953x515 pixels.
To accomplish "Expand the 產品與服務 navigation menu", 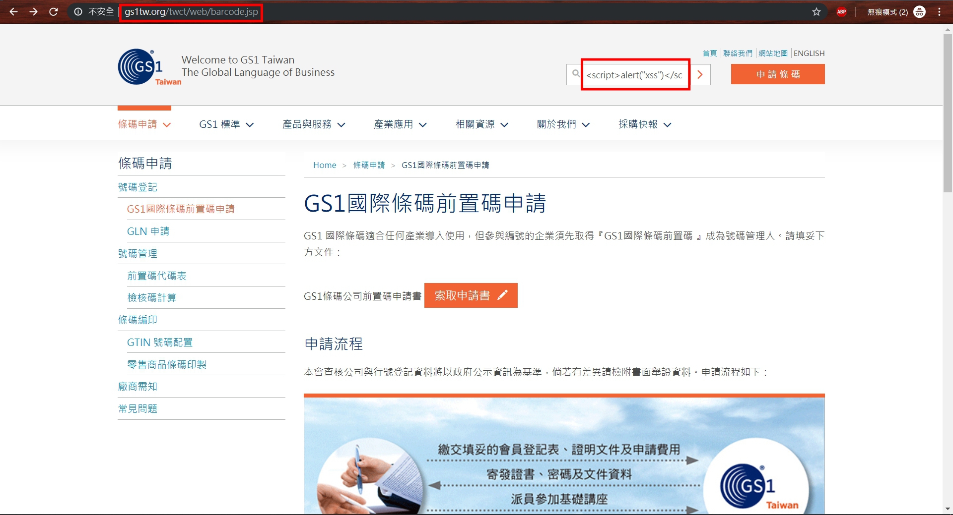I will (314, 124).
